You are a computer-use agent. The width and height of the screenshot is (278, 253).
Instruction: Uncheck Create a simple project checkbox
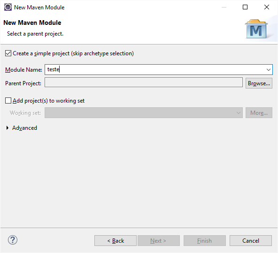pos(8,53)
